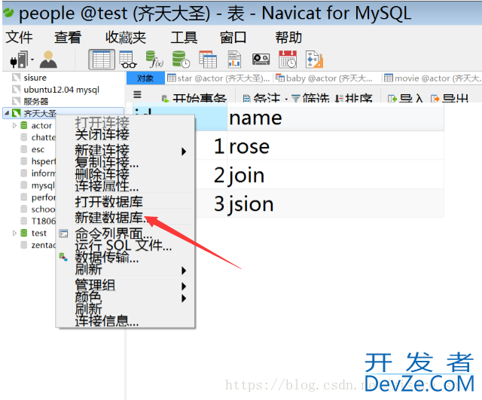Open the 查看 menu

(x=68, y=38)
